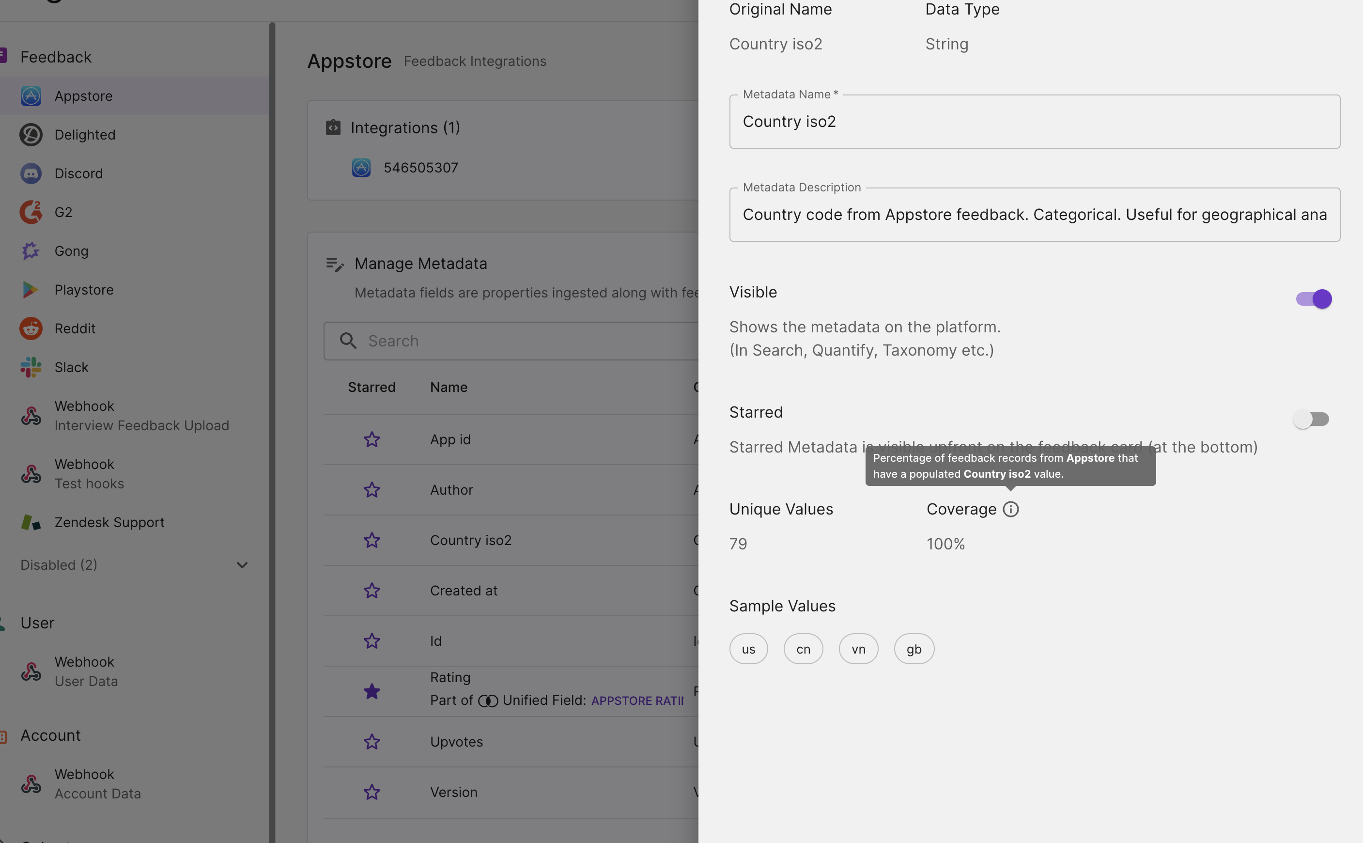
Task: Click the Coverage info icon
Action: 1010,509
